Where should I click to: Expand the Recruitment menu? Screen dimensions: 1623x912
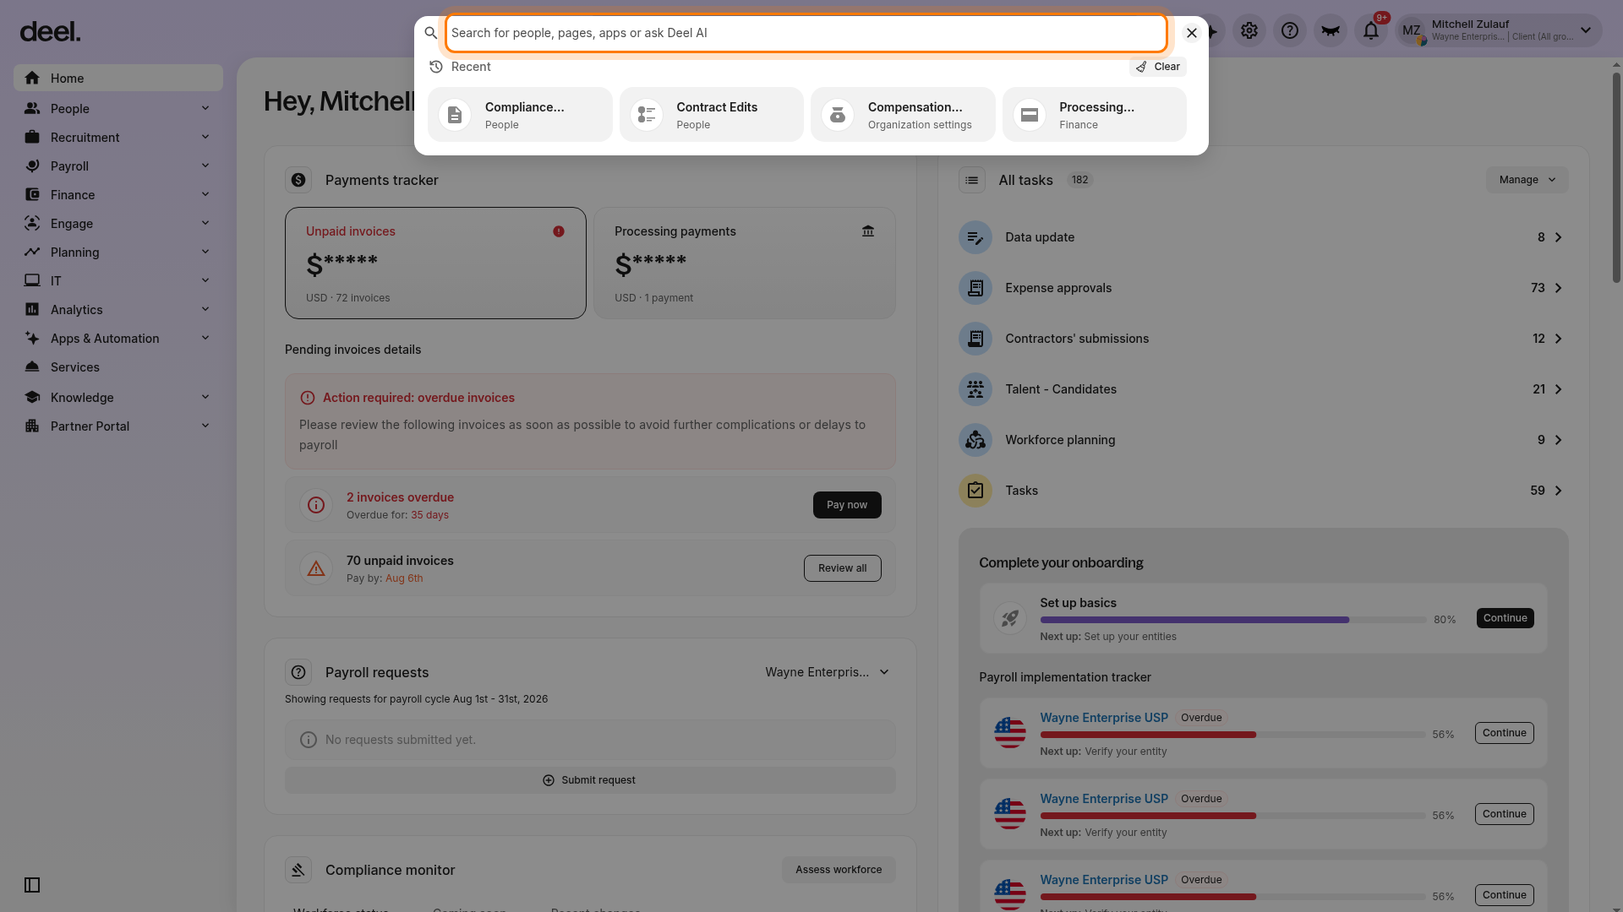pyautogui.click(x=118, y=138)
